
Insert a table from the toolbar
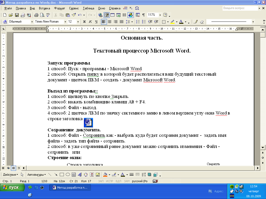[112, 15]
